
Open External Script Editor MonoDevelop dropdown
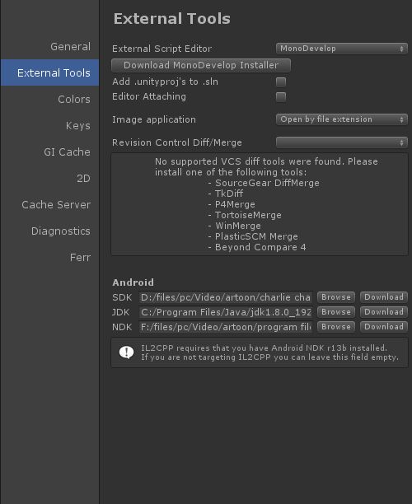pos(342,49)
